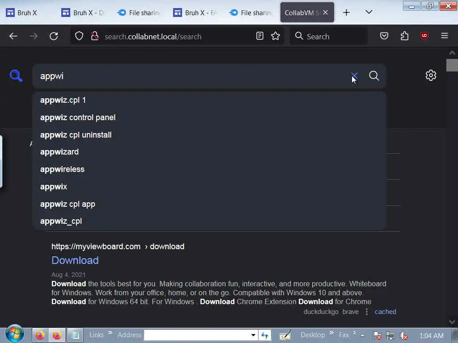Click the Firefox address bar URL
Screen dimensions: 458x343
click(153, 37)
